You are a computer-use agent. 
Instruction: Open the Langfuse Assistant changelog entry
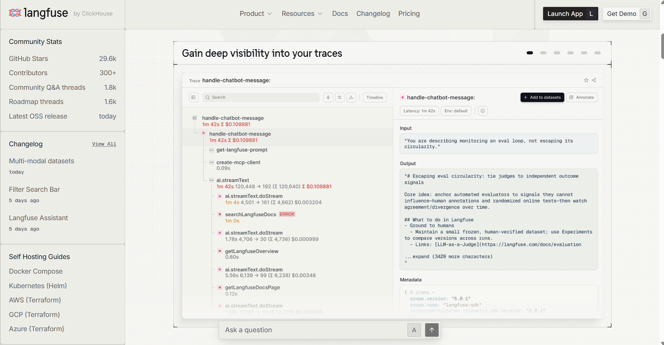point(38,218)
